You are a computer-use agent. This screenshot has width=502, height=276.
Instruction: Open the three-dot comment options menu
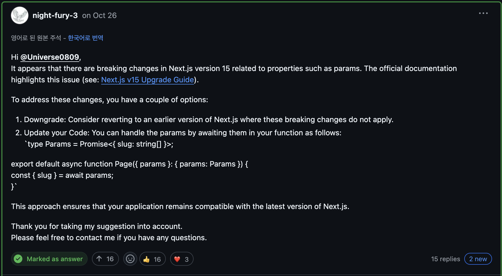tap(483, 13)
